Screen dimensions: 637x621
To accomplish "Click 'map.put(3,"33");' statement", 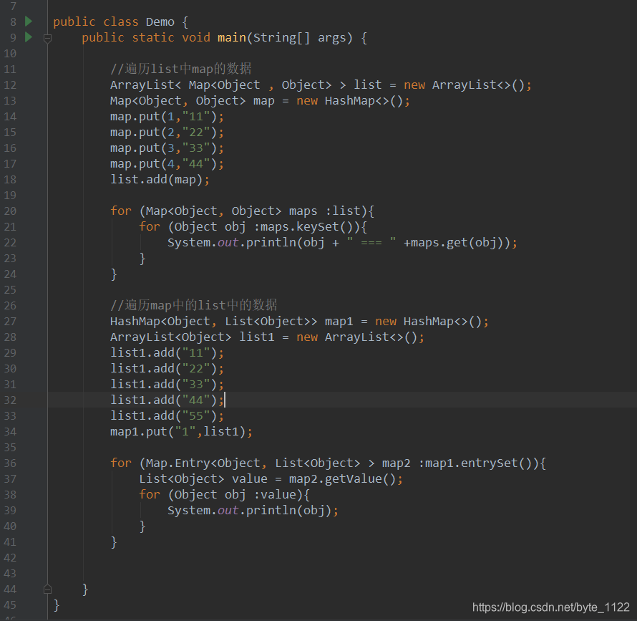I will point(167,148).
